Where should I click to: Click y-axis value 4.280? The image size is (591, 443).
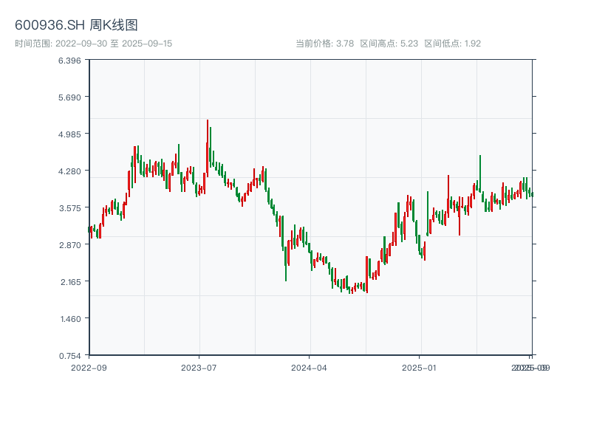coord(69,171)
